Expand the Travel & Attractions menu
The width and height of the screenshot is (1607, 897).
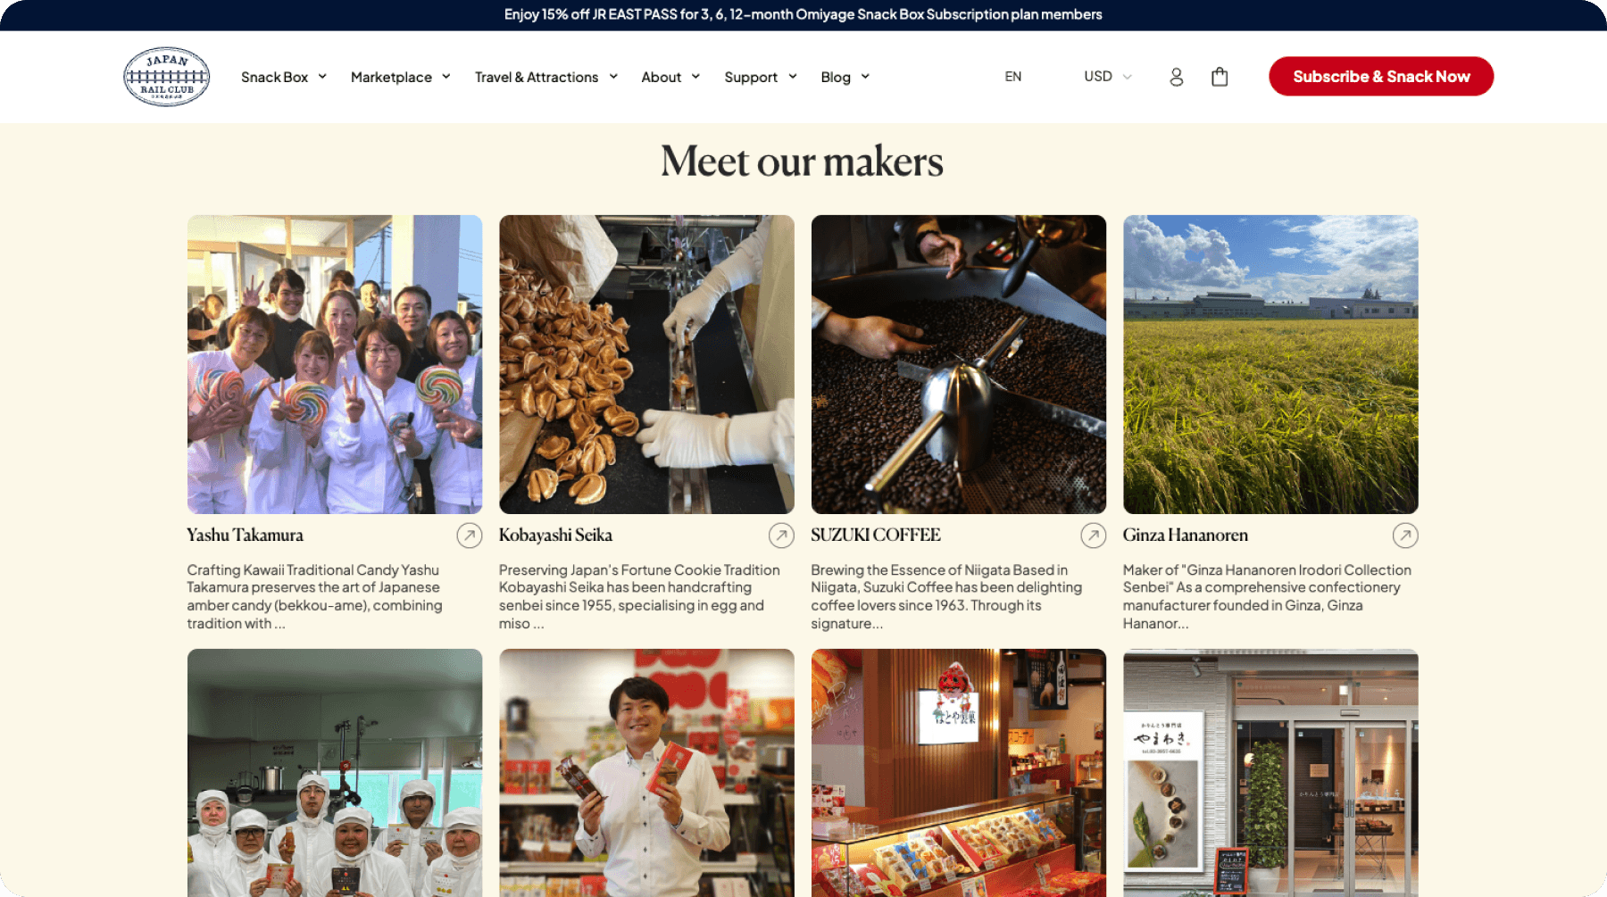[546, 77]
